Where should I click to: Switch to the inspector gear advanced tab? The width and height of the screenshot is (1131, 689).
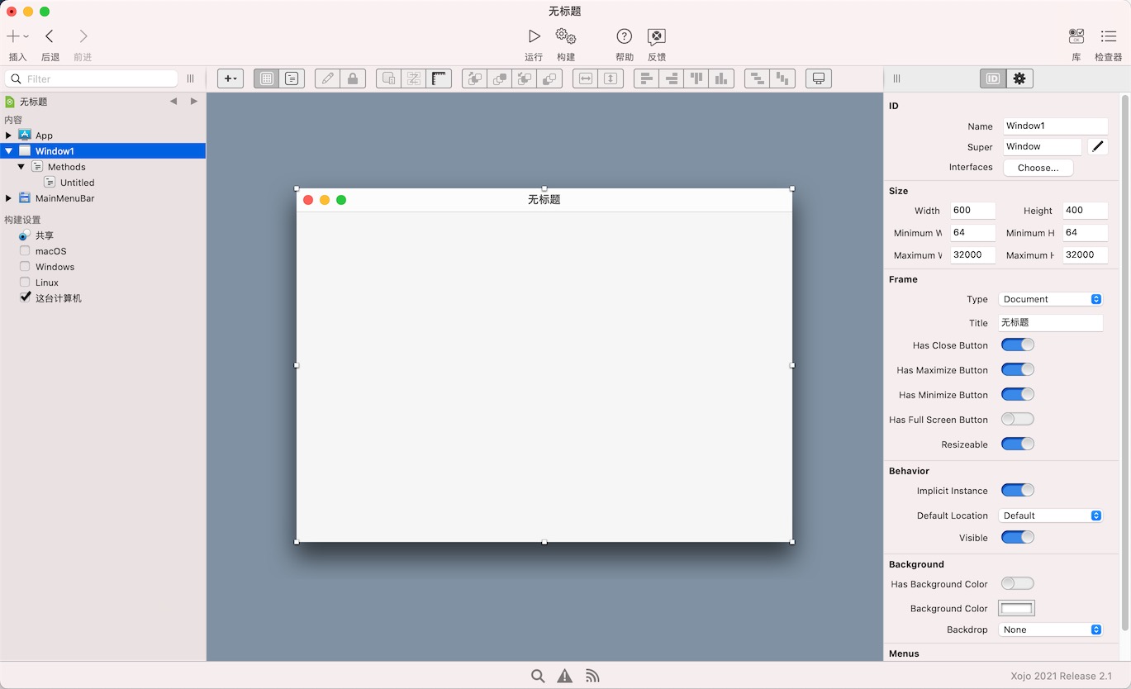(1019, 78)
